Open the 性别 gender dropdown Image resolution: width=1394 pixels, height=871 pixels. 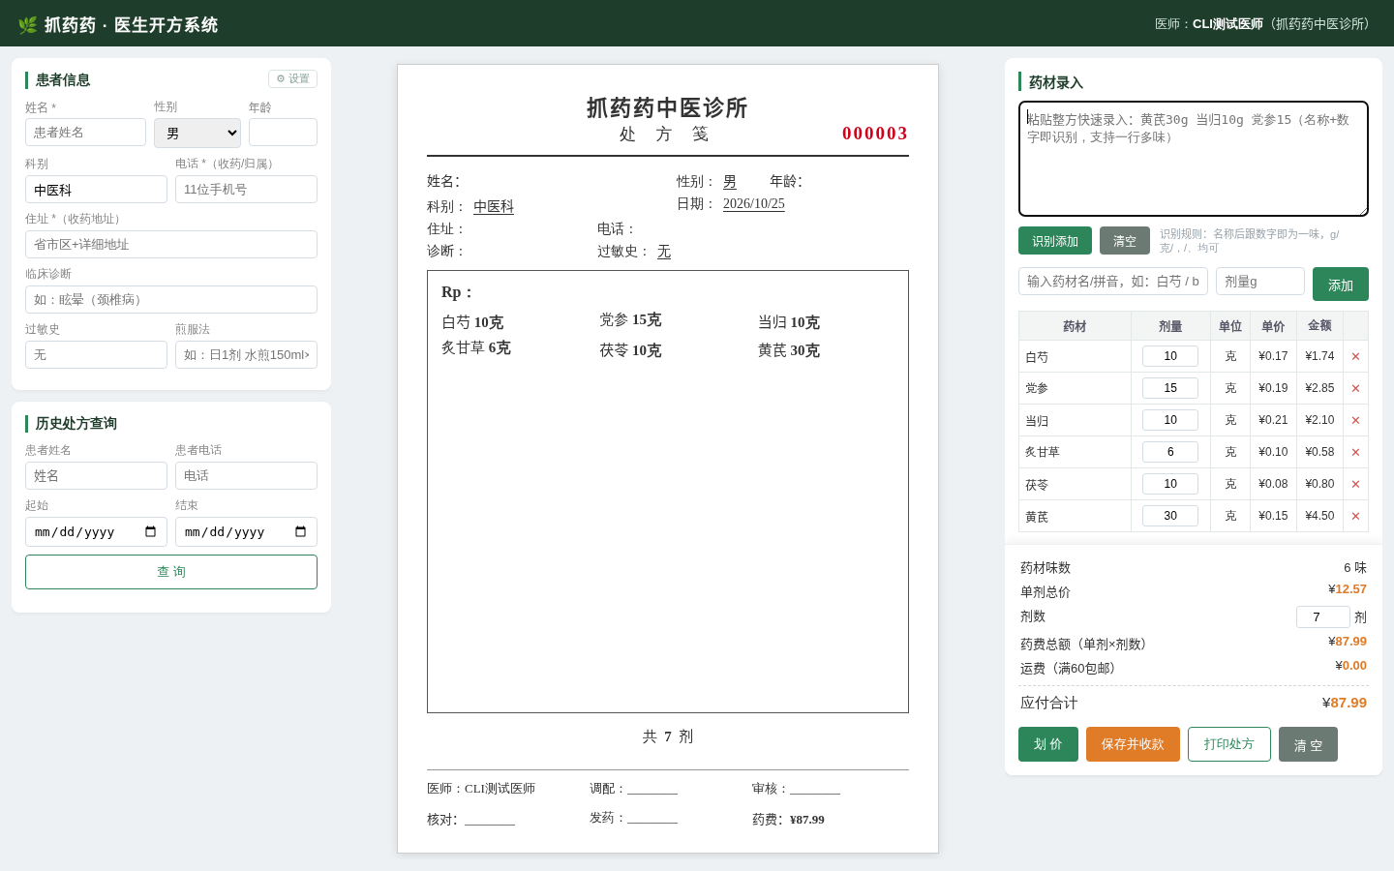(197, 133)
